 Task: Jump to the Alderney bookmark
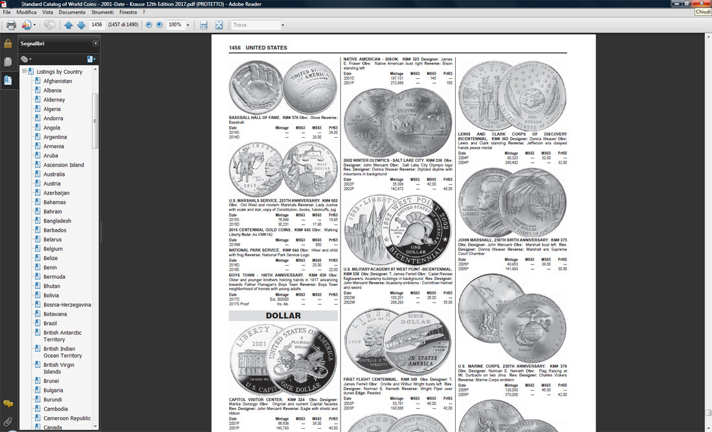54,100
